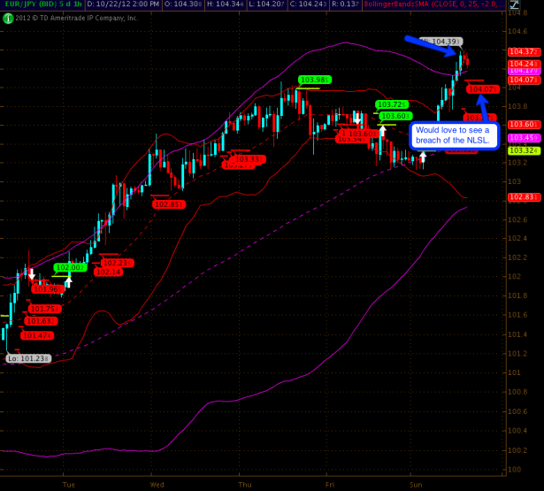The image size is (544, 491).
Task: Click the red 102.235 price bubble
Action: click(x=118, y=263)
